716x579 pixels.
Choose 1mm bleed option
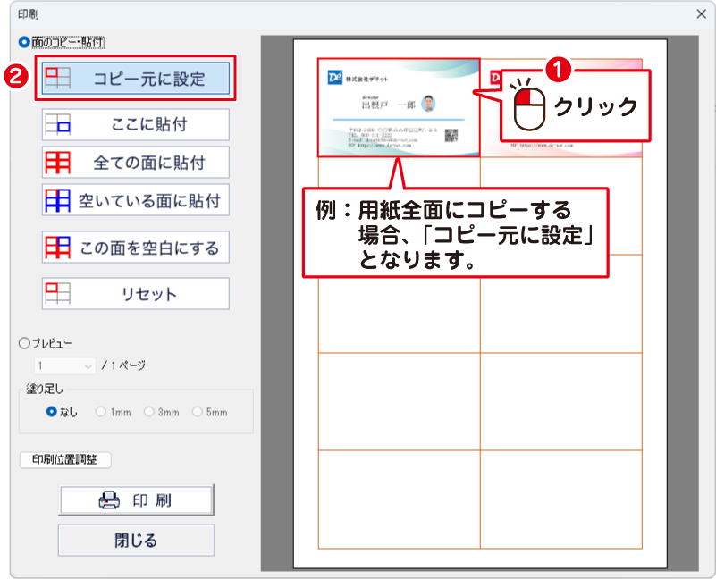coord(101,412)
